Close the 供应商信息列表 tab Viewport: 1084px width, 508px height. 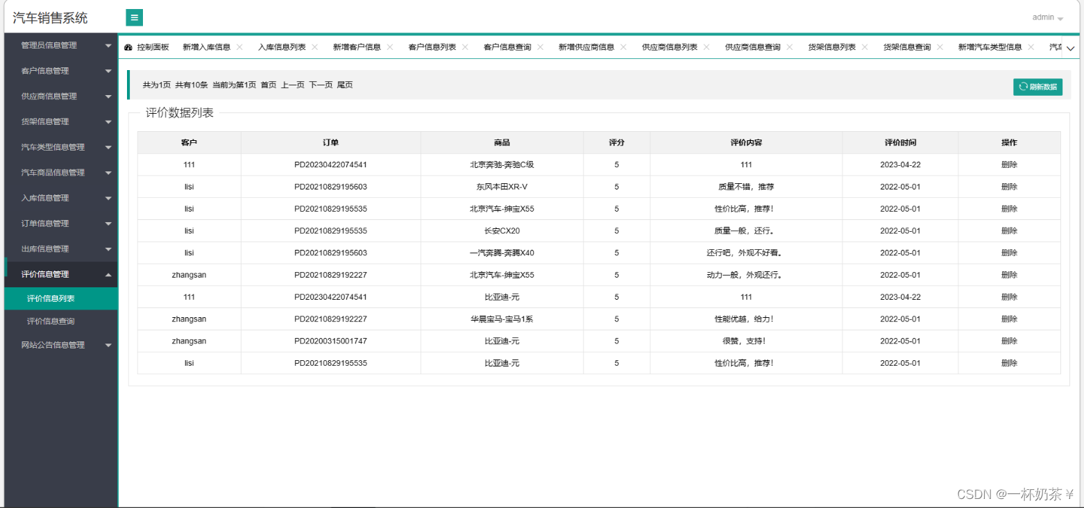(x=706, y=47)
